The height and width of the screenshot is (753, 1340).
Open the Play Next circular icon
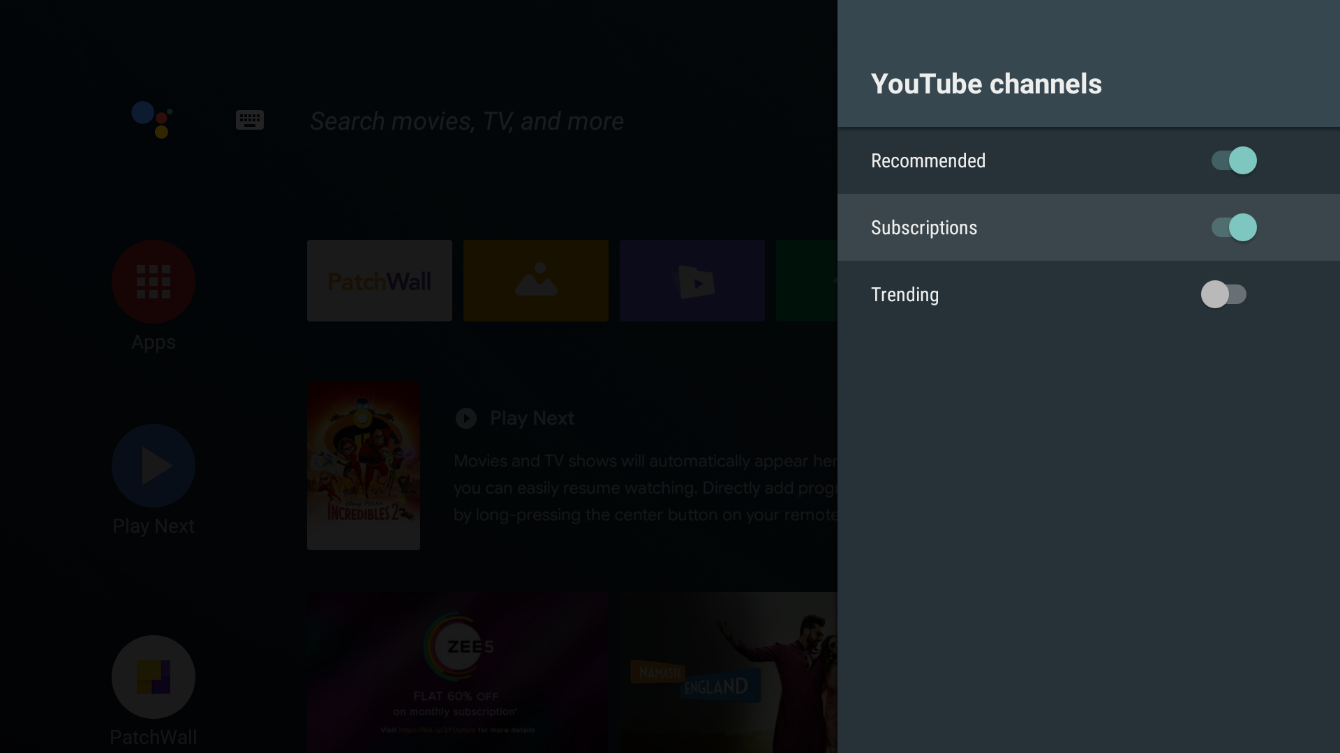point(153,465)
